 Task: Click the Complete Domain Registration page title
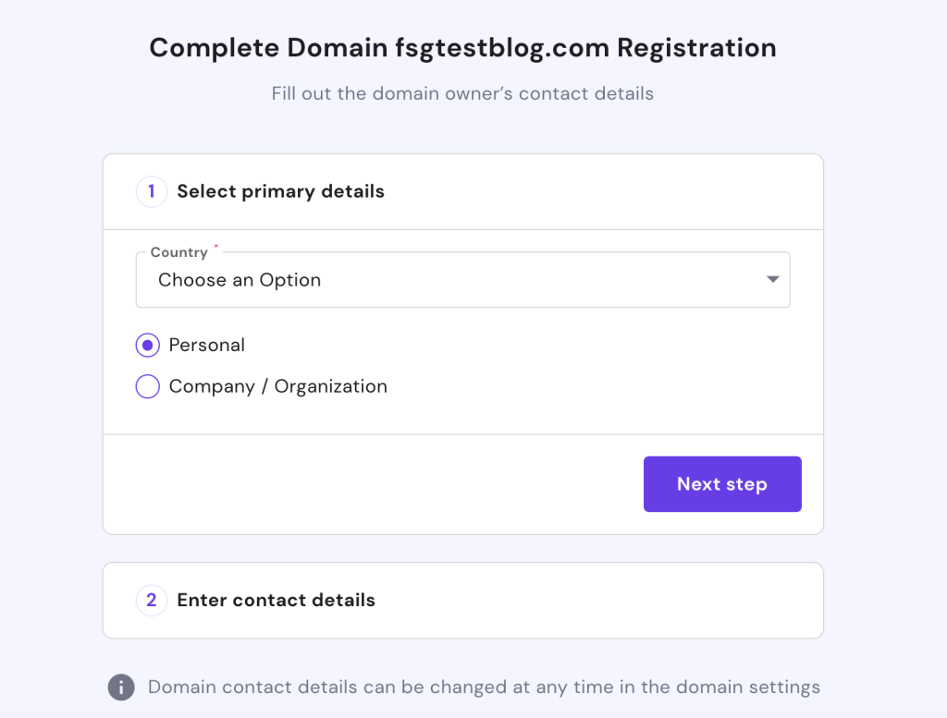coord(462,48)
